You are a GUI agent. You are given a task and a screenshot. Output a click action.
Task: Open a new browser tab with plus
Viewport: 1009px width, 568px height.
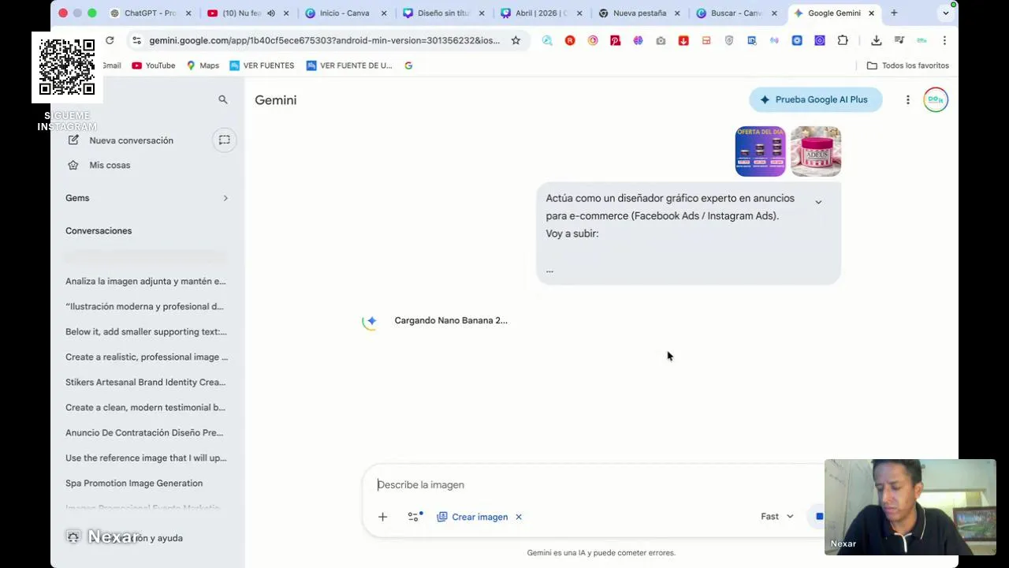point(894,13)
